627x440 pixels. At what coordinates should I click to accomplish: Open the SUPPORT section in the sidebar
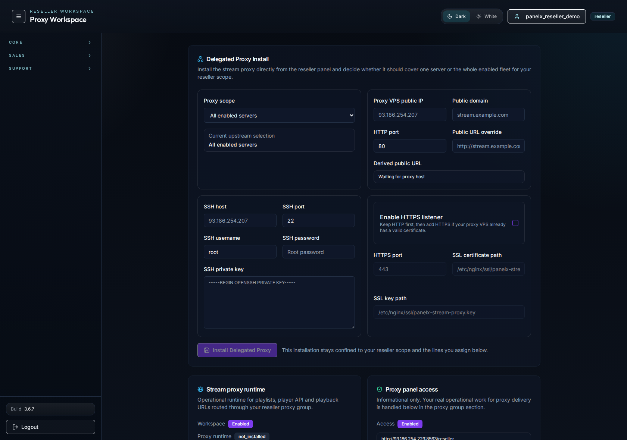pyautogui.click(x=50, y=68)
